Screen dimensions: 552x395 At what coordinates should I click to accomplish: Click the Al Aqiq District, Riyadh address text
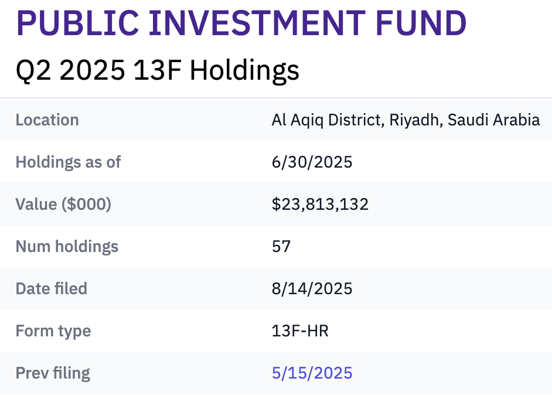pos(356,120)
